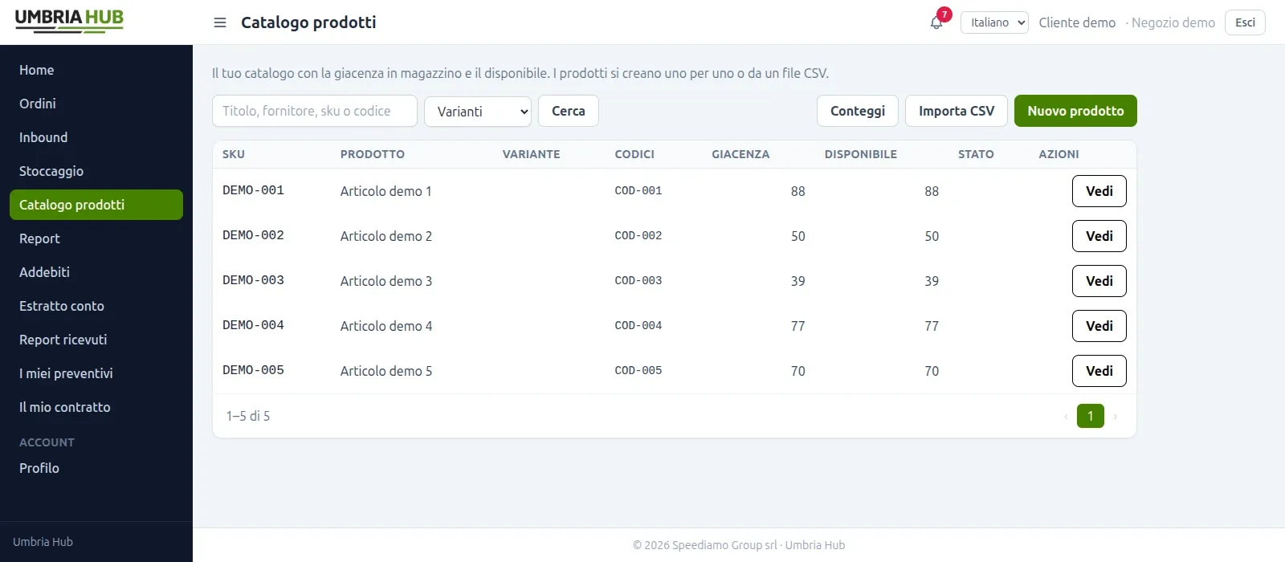Open Profilo under Account
This screenshot has width=1285, height=562.
click(x=96, y=468)
